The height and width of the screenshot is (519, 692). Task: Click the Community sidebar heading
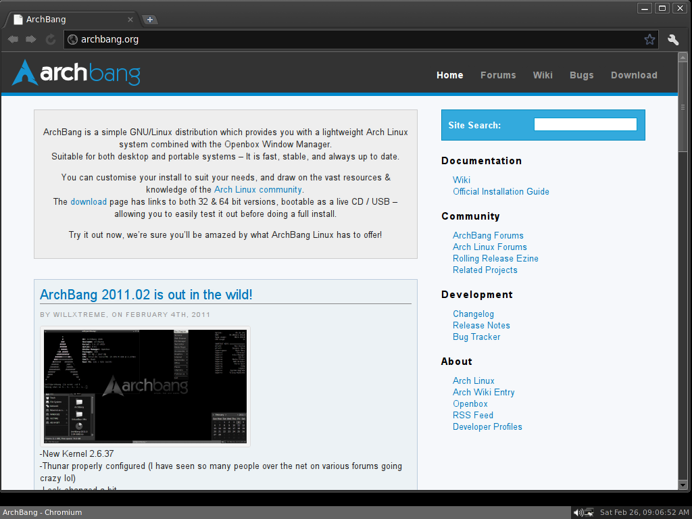pos(470,216)
